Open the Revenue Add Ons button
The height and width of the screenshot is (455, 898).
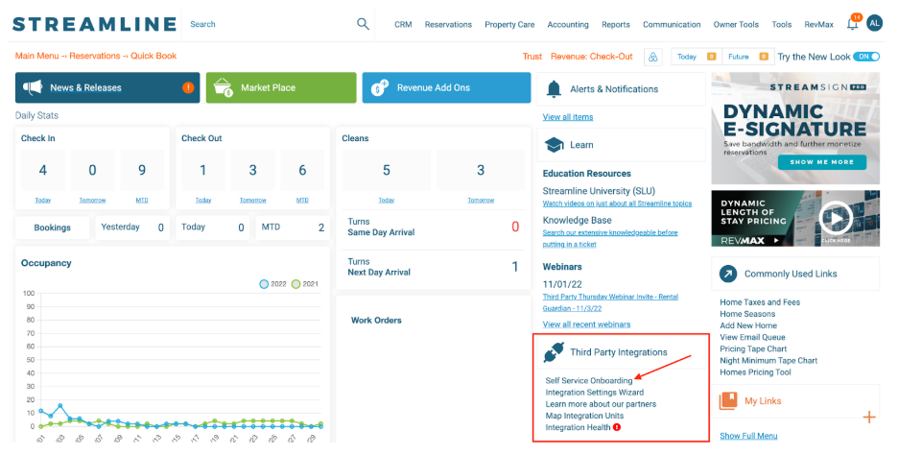tap(447, 87)
